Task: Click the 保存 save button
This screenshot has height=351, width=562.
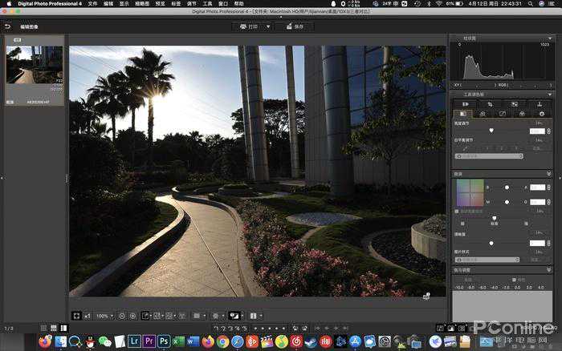Action: (295, 26)
